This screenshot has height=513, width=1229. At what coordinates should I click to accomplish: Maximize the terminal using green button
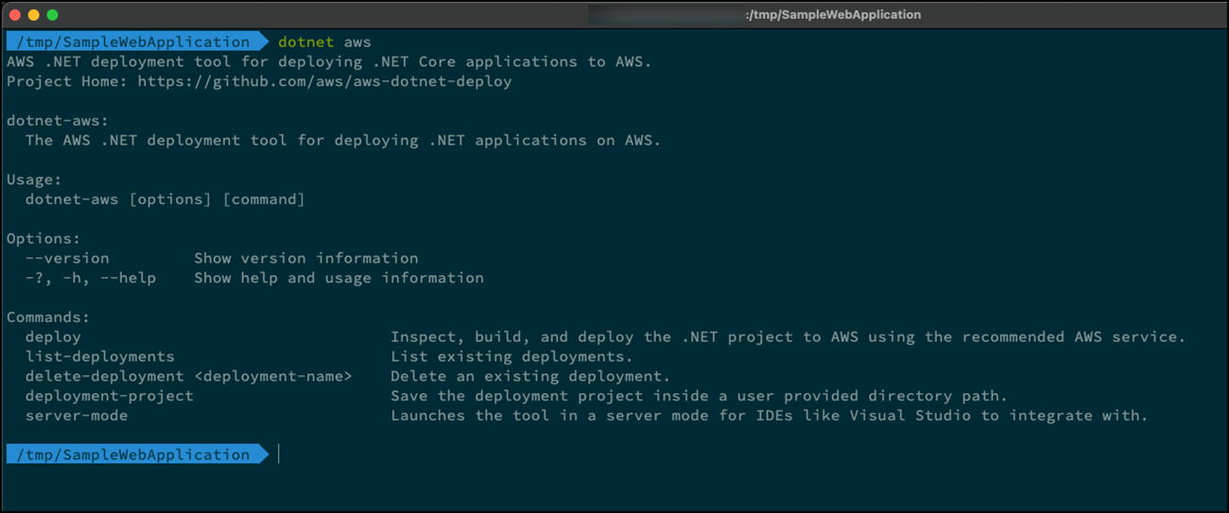pos(53,15)
